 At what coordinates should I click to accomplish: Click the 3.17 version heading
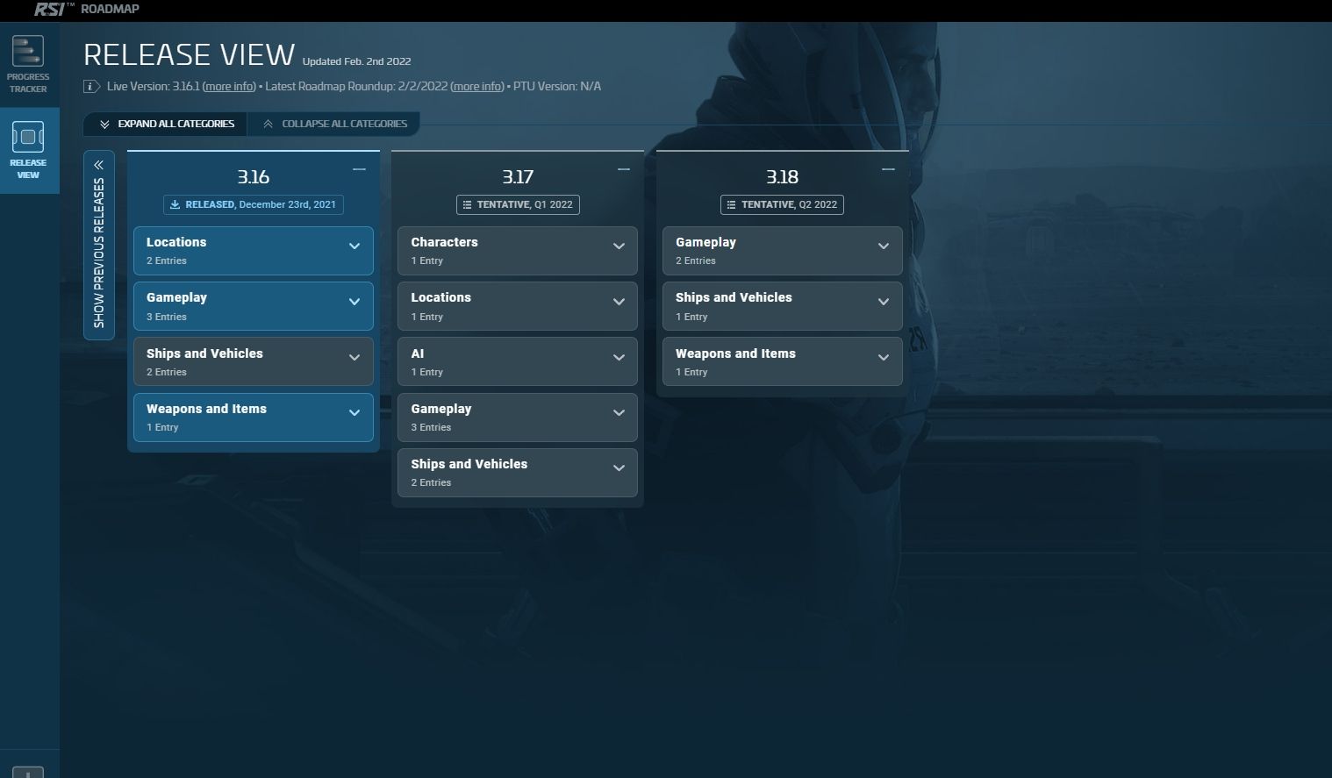pyautogui.click(x=518, y=176)
